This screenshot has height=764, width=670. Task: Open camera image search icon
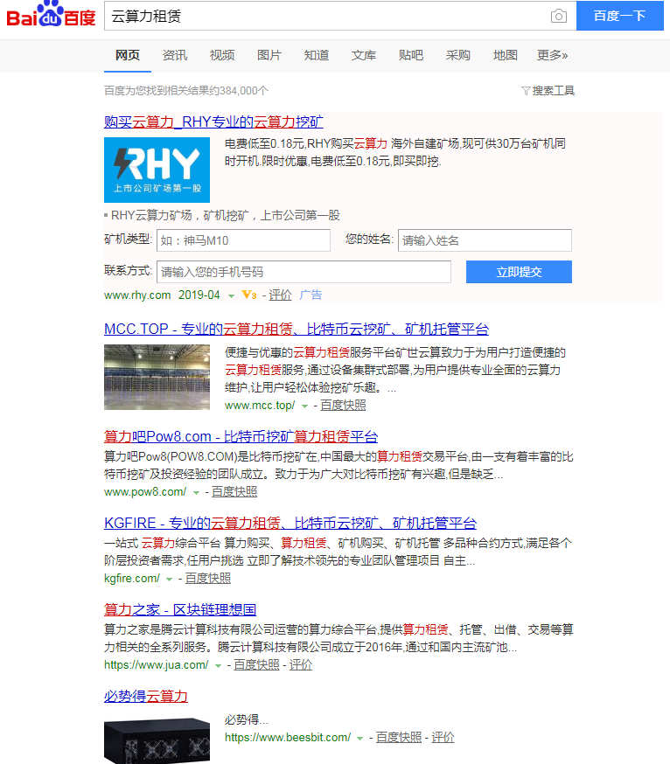pyautogui.click(x=558, y=16)
